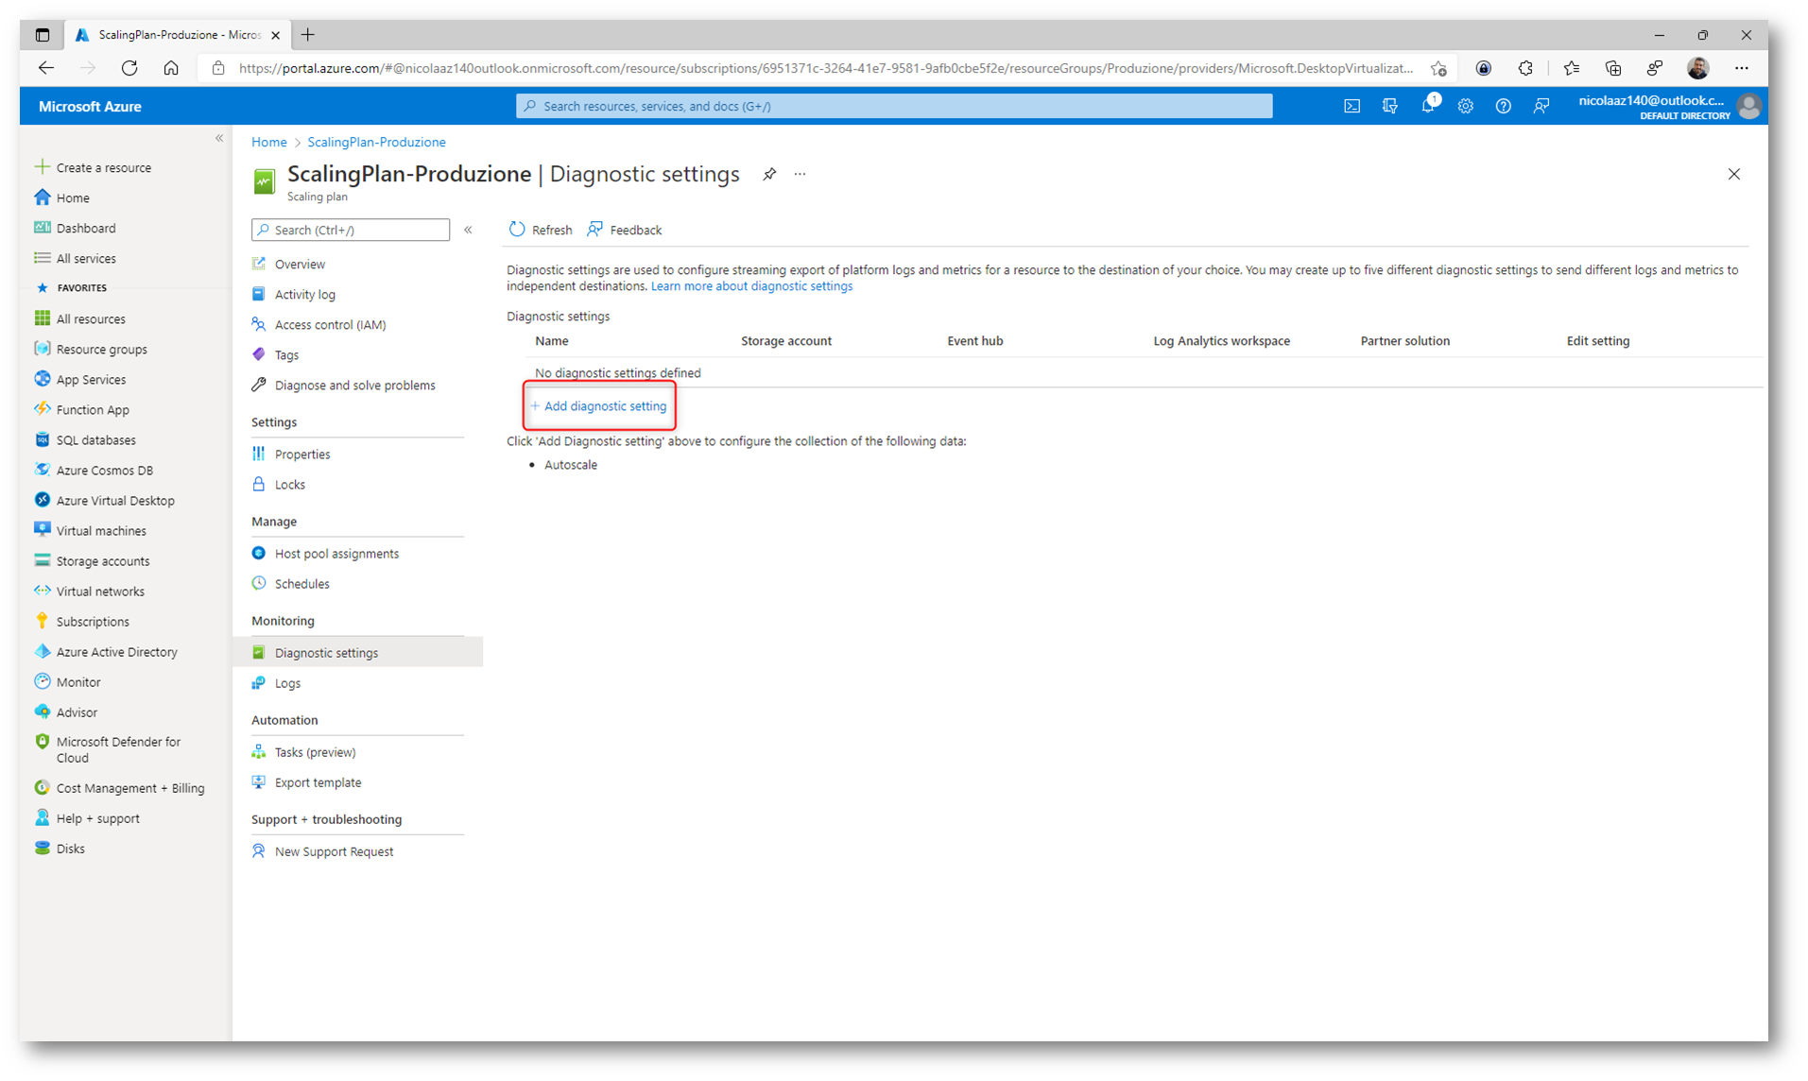This screenshot has height=1081, width=1808.
Task: Open Microsoft Defender for Cloud
Action: click(x=117, y=749)
